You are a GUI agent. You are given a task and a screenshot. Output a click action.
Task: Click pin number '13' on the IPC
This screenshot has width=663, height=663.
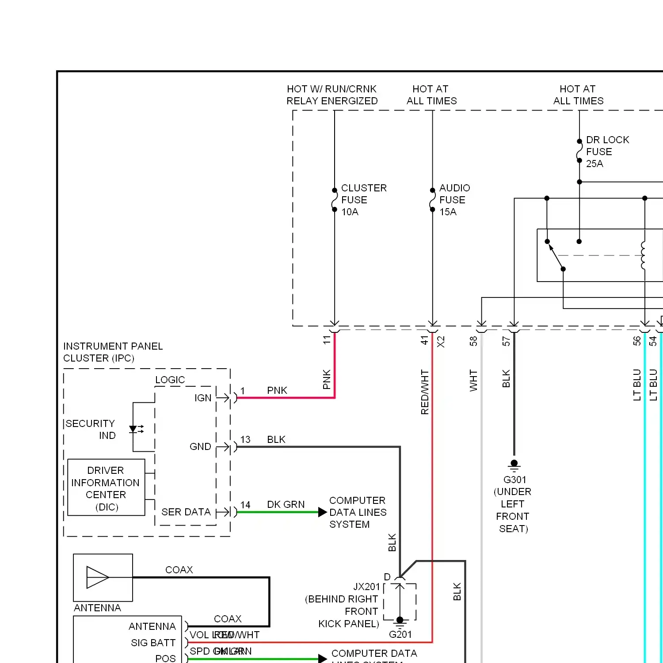pos(245,439)
